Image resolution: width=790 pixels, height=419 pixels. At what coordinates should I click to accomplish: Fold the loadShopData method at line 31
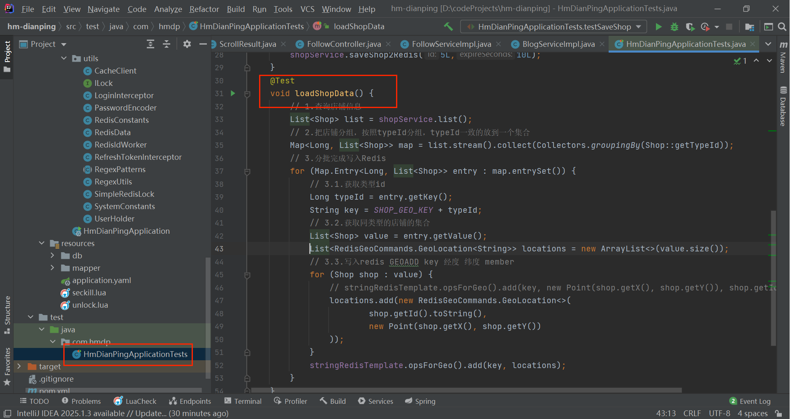pos(247,94)
